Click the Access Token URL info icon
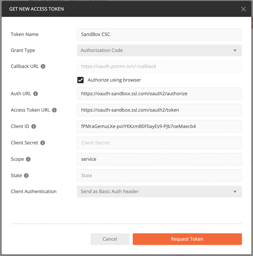253x256 pixels. [54, 110]
